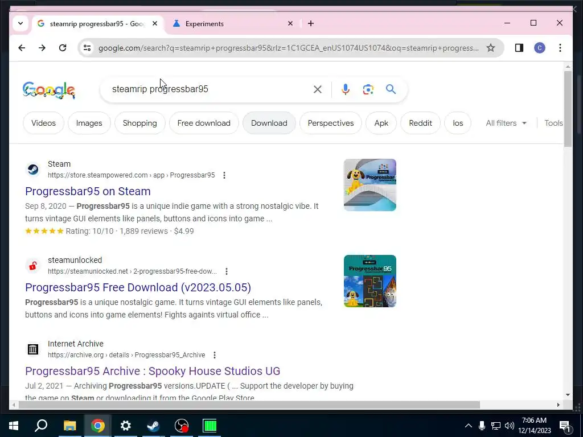Open microphone icon in system tray
The height and width of the screenshot is (437, 583).
point(482,426)
